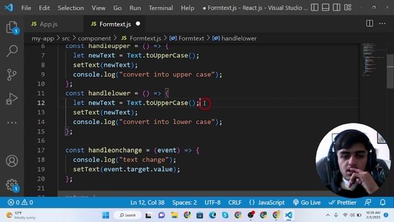Open the View menu
394x222 pixels.
click(98, 8)
